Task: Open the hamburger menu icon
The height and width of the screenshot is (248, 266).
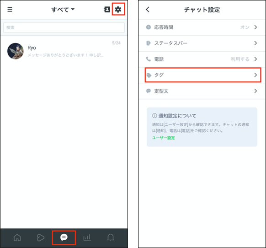Action: coord(10,10)
